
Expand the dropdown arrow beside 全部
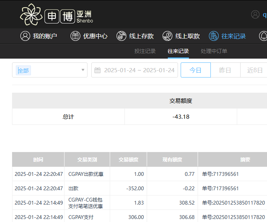83,70
